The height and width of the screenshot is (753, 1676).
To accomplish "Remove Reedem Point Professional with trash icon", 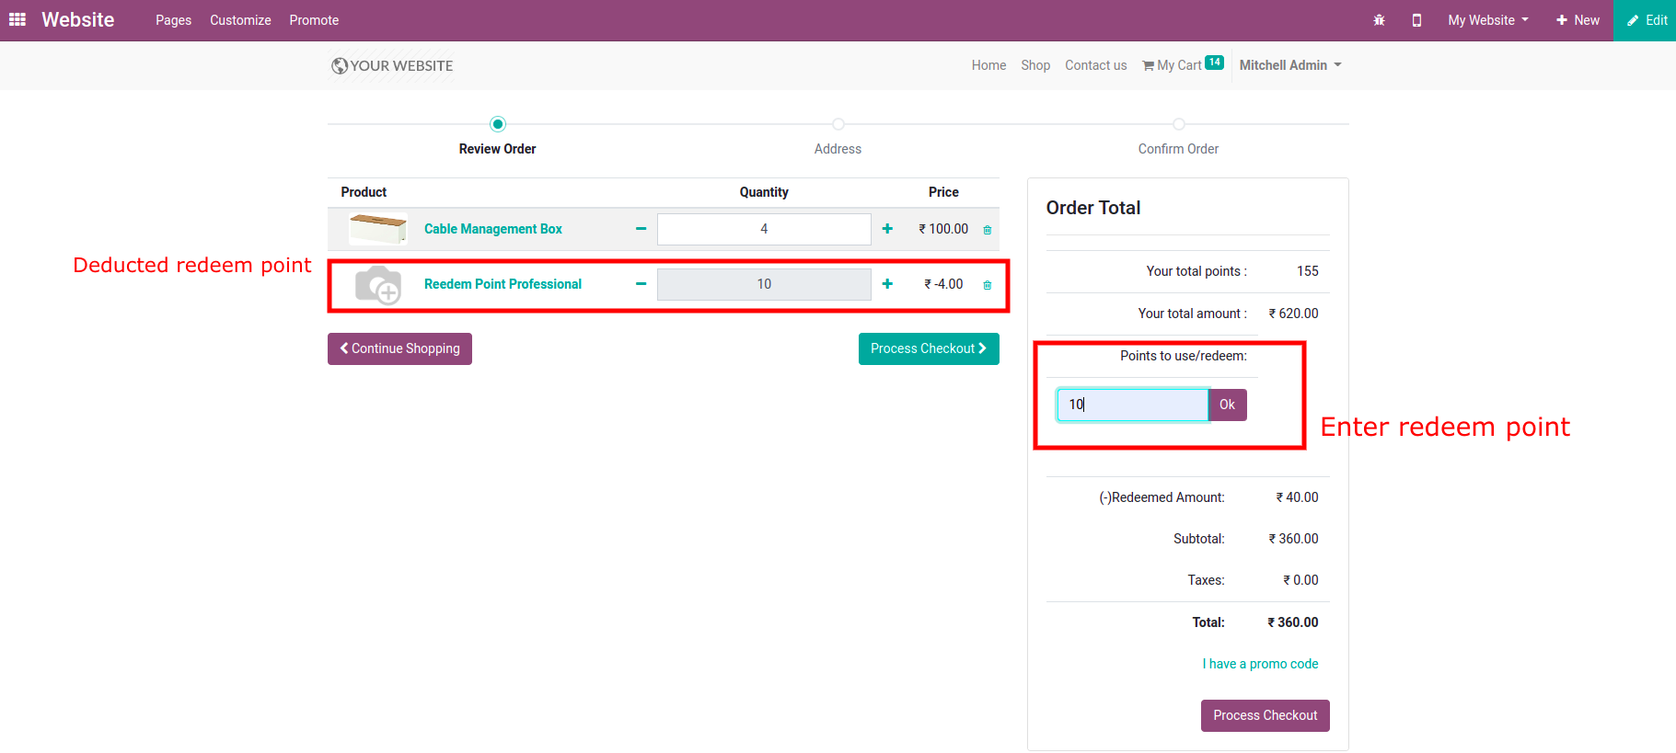I will (988, 285).
